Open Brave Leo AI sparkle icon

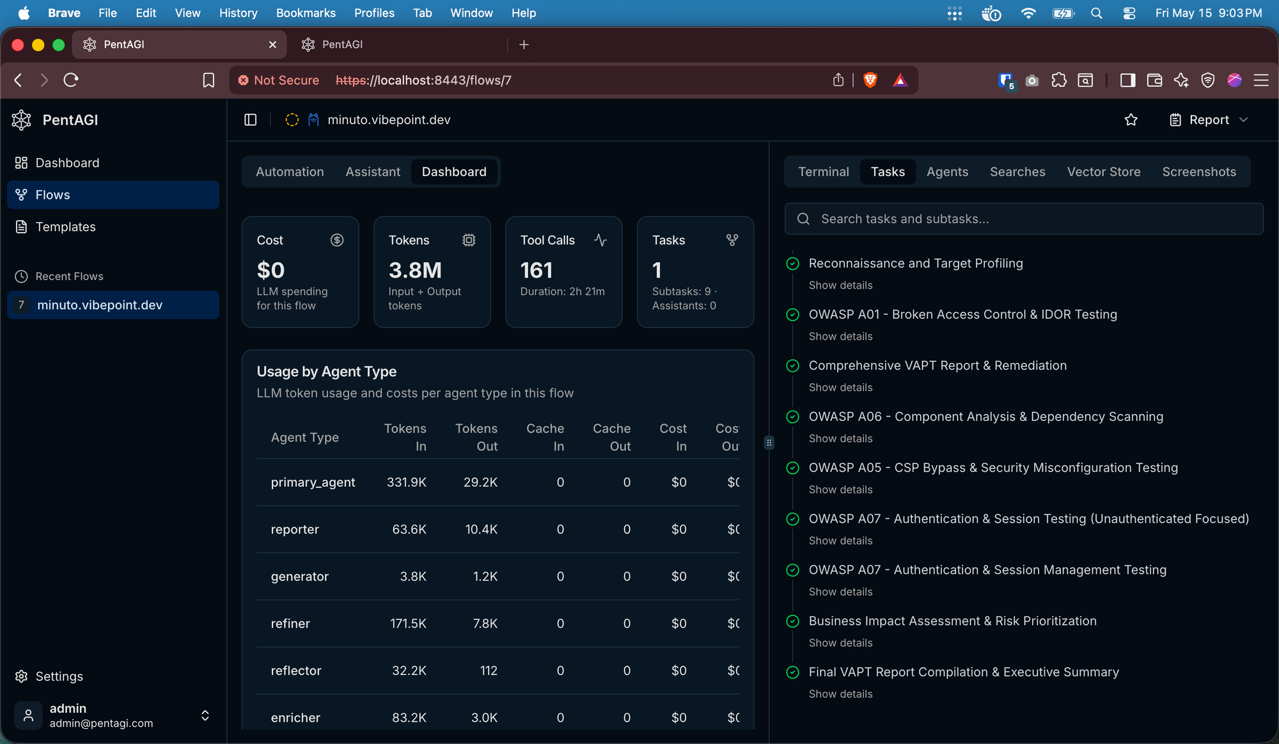(1181, 80)
